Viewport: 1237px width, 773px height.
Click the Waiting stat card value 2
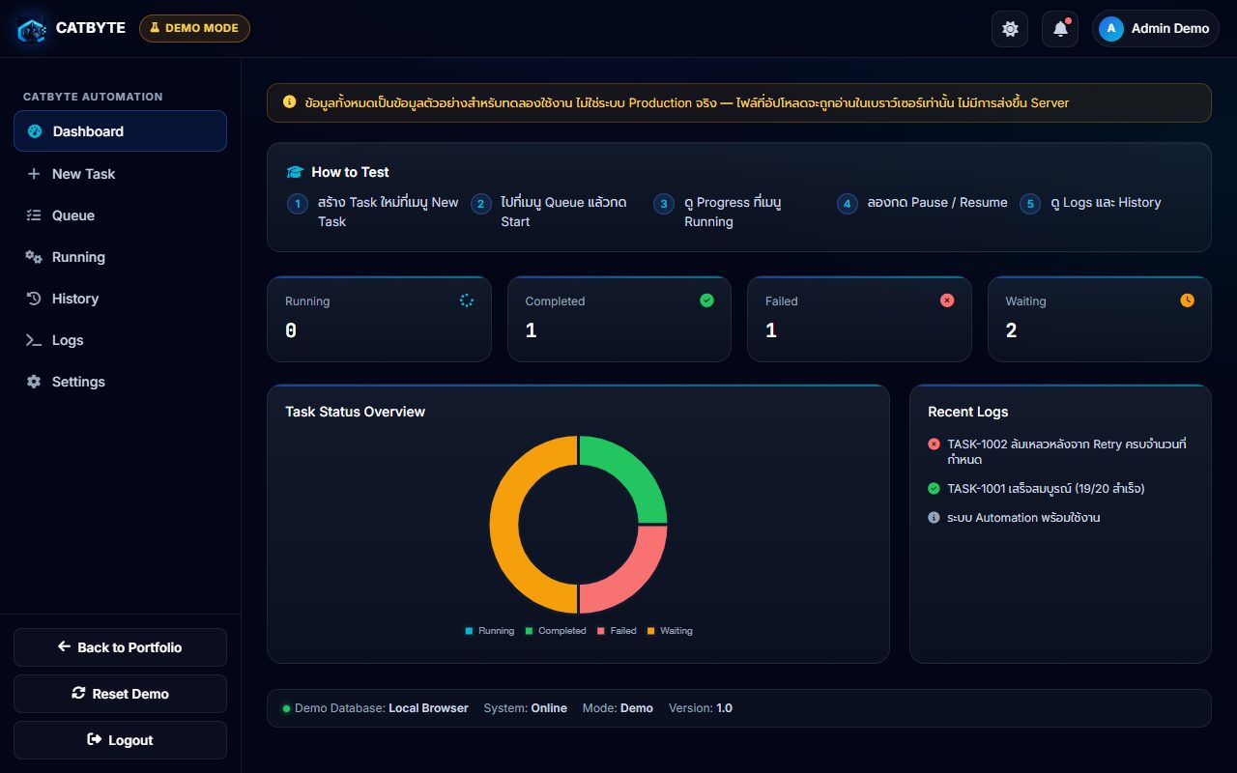coord(1012,330)
